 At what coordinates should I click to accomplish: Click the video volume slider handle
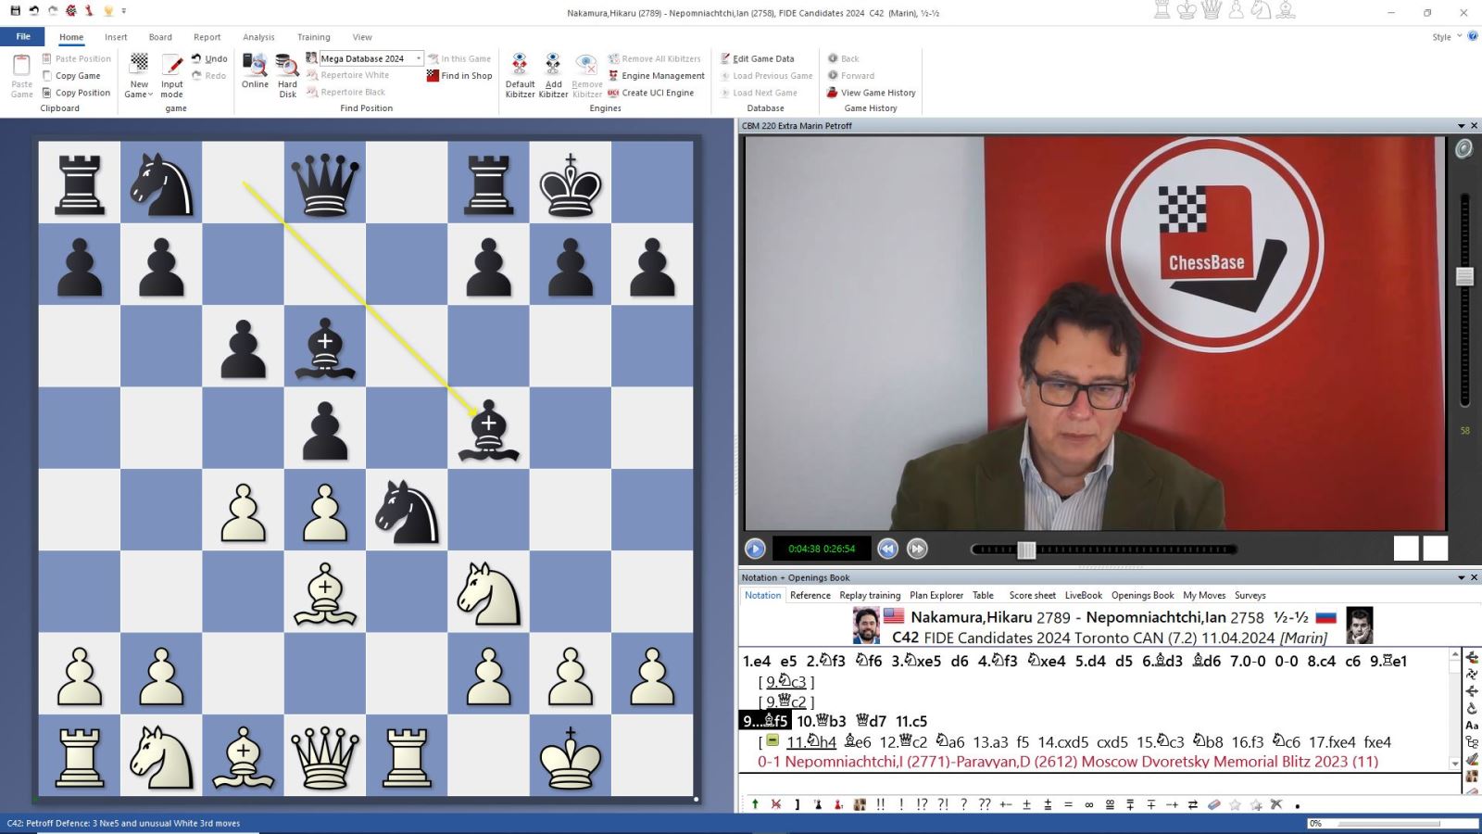tap(1464, 276)
